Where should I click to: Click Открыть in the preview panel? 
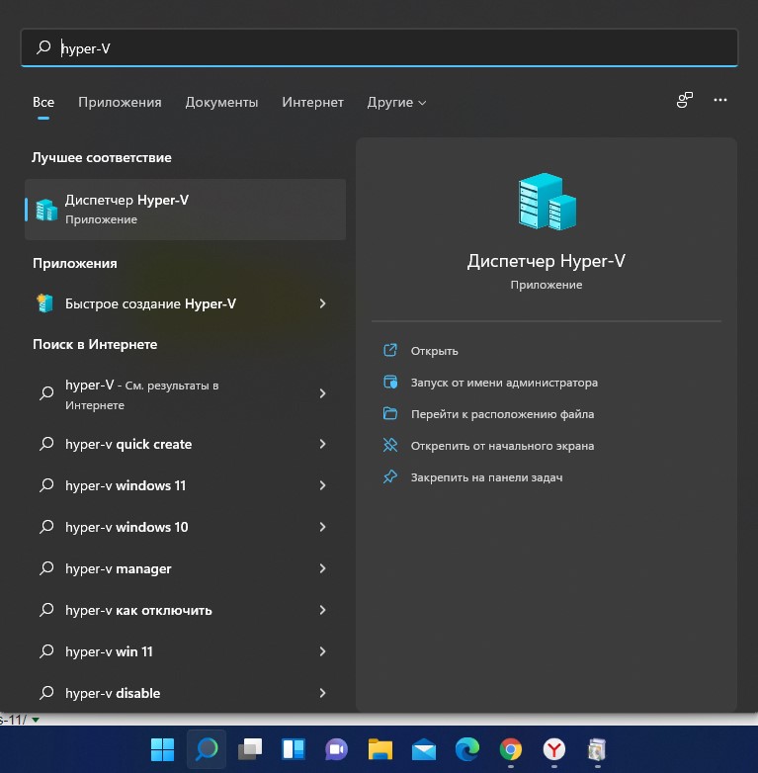(434, 351)
